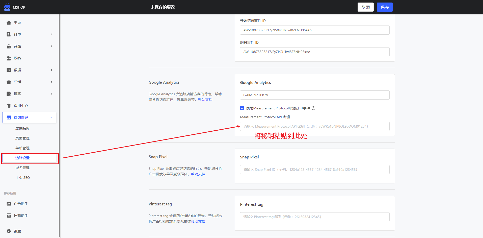The height and width of the screenshot is (238, 483).
Task: Open 店铺装修 submenu item
Action: [22, 128]
